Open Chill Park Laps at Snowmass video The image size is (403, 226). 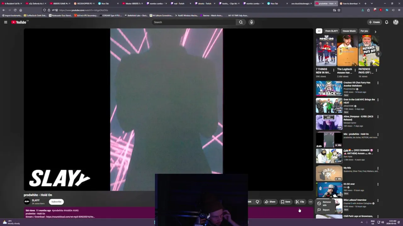coord(358,216)
